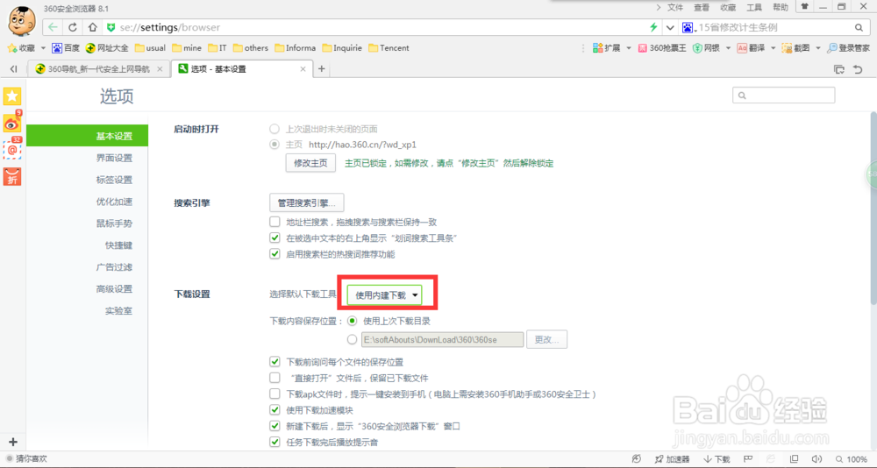Open the Weibo sidebar icon
The image size is (877, 468).
point(12,123)
